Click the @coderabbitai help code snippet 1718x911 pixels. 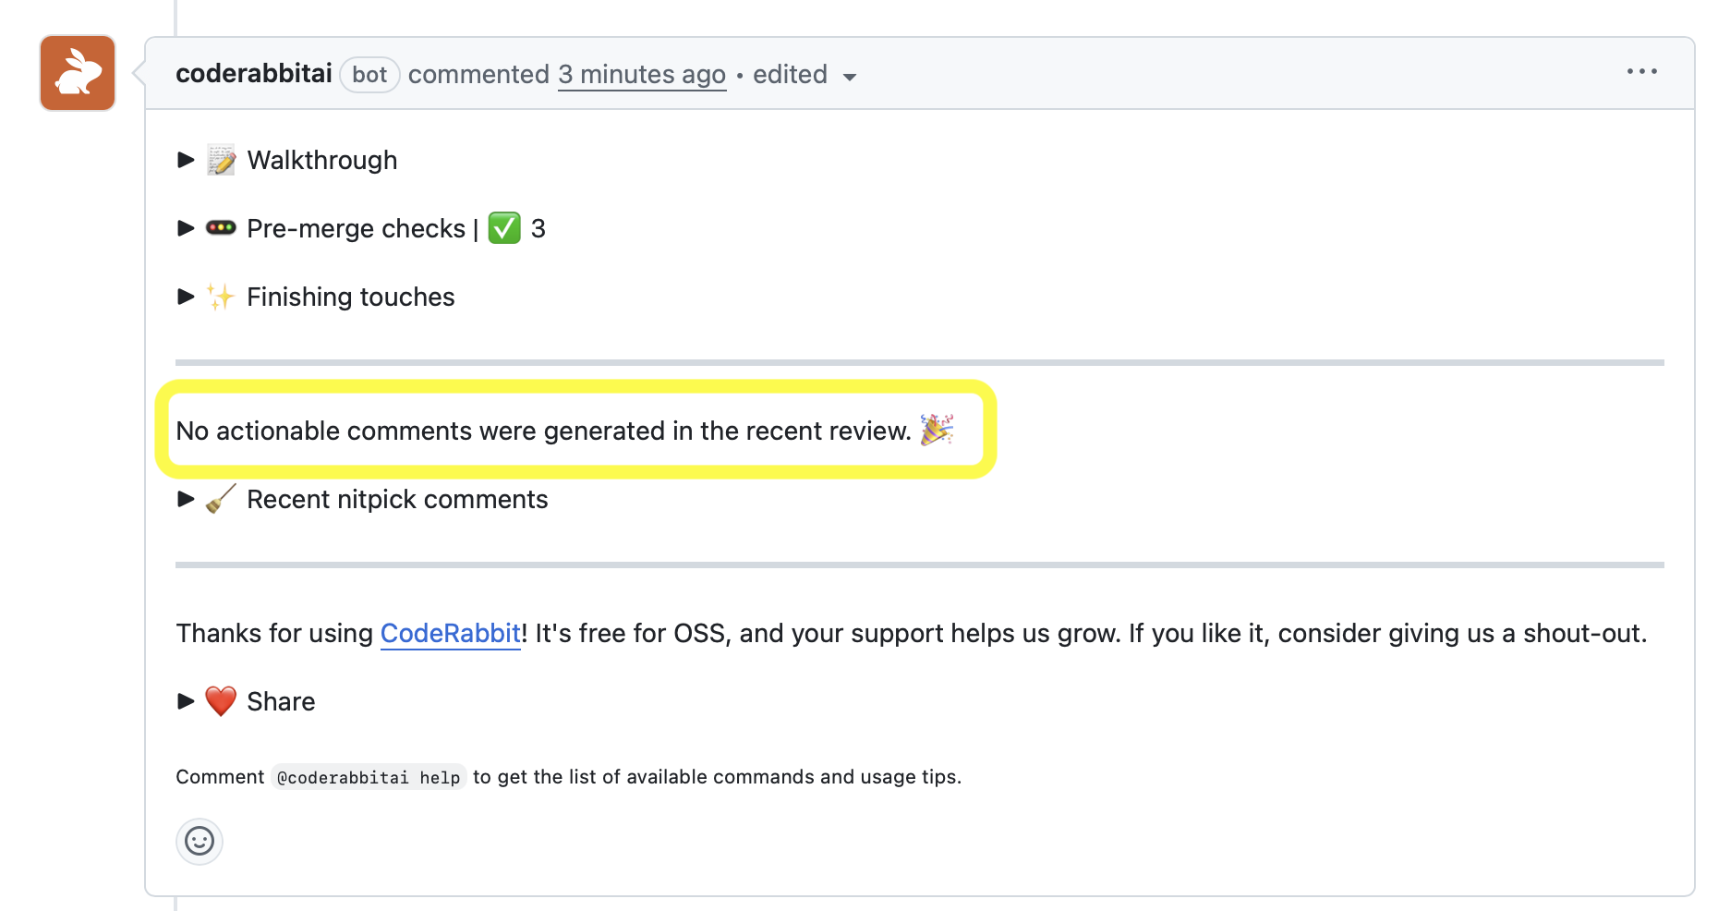click(x=369, y=777)
